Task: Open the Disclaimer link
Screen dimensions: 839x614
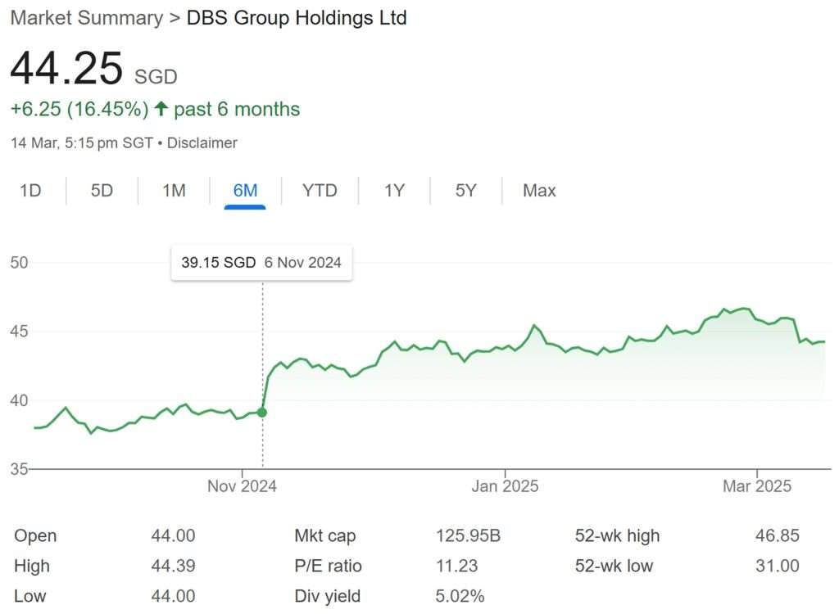Action: (202, 143)
